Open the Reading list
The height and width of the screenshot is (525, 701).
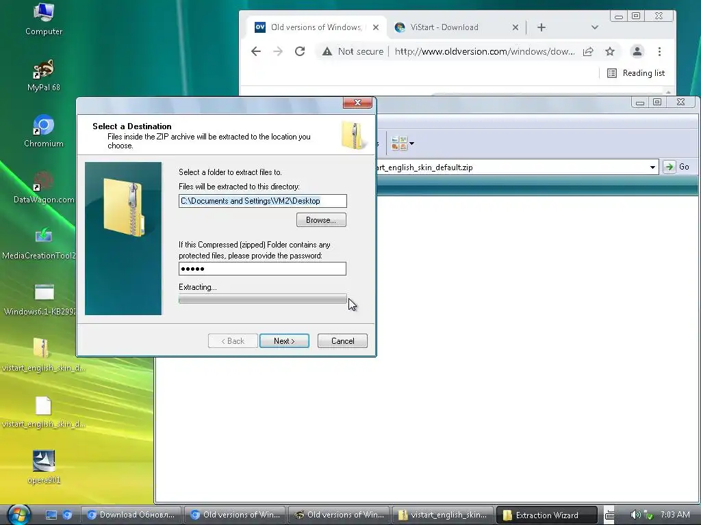[x=636, y=72]
